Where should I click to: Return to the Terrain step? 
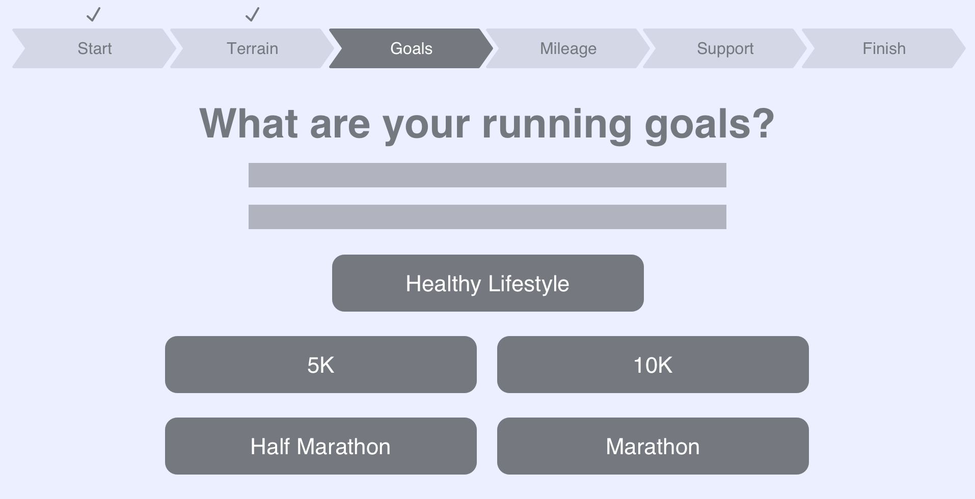point(252,48)
